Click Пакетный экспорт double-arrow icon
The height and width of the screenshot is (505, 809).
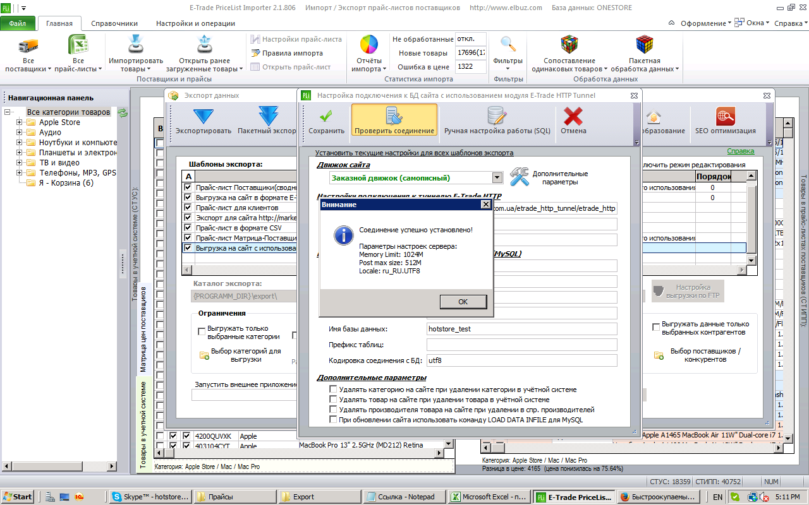tap(268, 116)
